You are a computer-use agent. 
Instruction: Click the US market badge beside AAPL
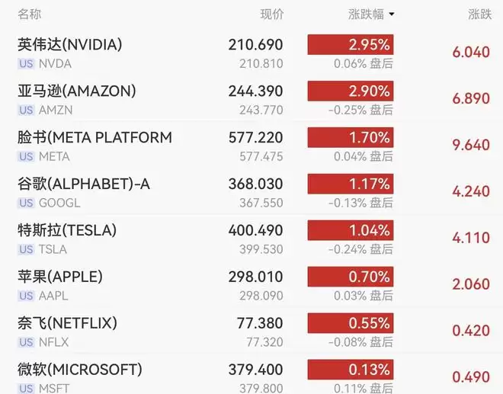[x=26, y=296]
